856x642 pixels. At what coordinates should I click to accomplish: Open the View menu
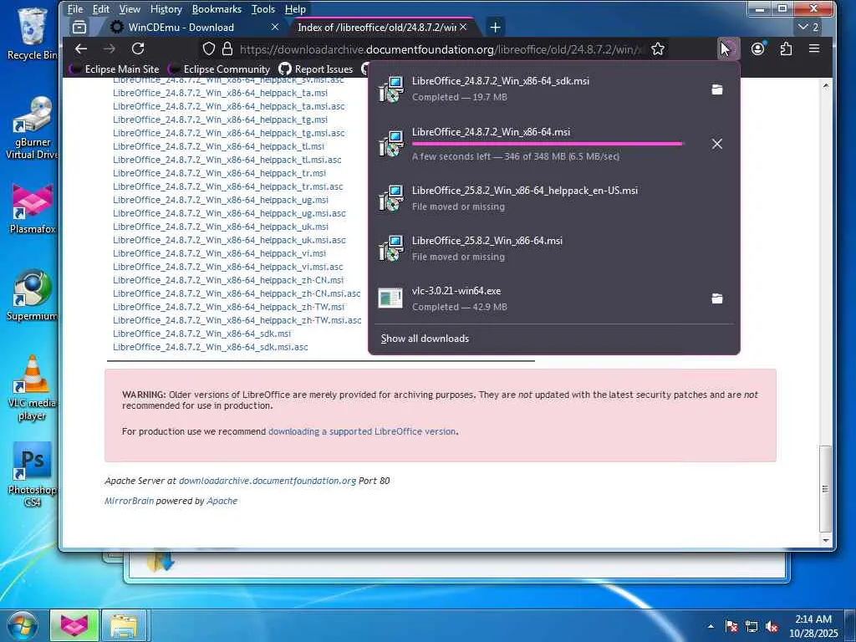tap(130, 9)
